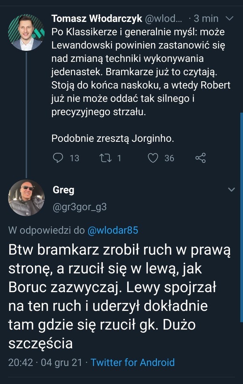
Task: Click the truncated @wlod… handle
Action: click(x=164, y=19)
